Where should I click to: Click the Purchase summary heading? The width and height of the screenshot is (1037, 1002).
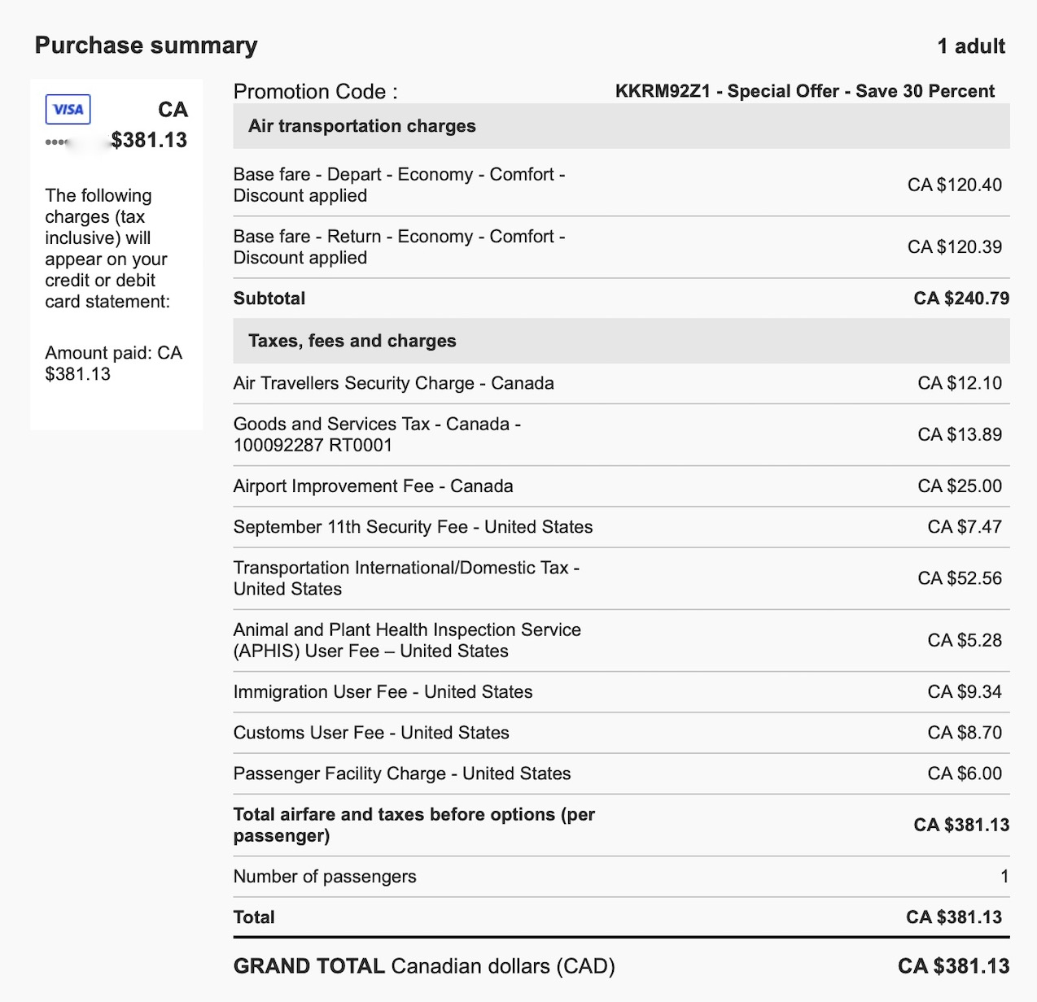[146, 46]
